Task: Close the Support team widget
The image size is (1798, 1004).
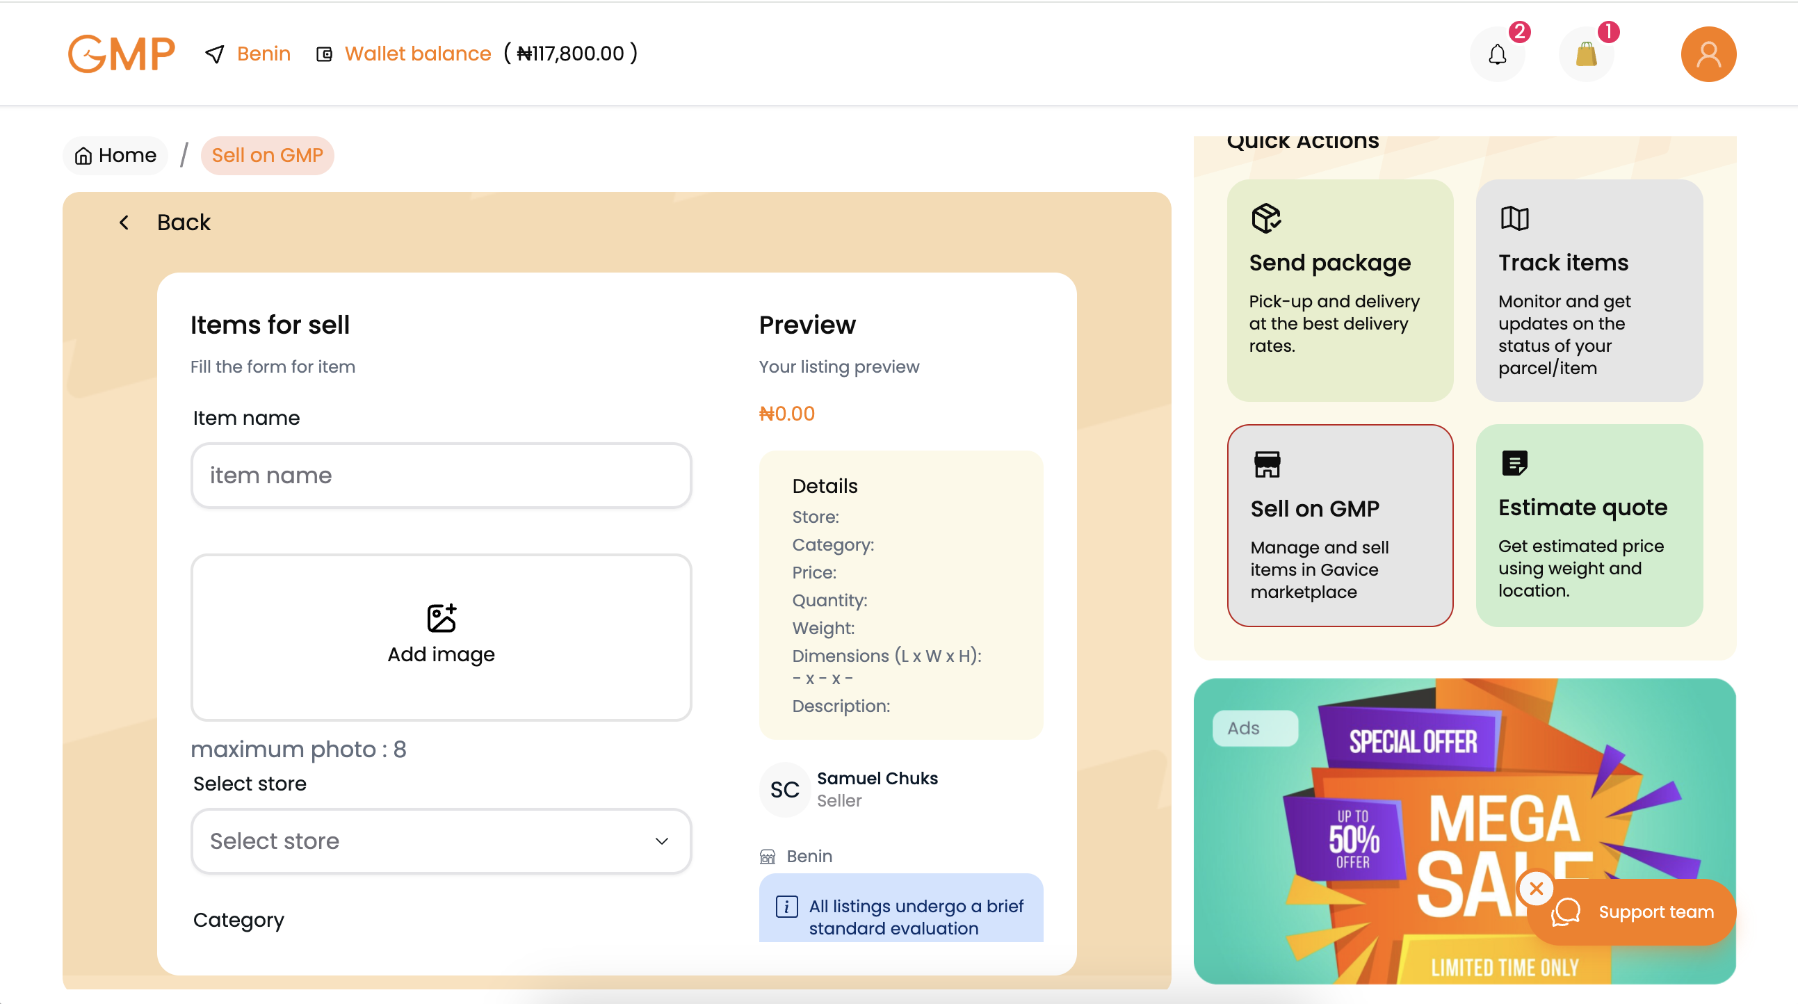Action: tap(1537, 889)
